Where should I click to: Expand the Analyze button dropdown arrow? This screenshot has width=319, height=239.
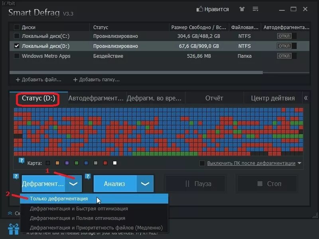coord(145,184)
